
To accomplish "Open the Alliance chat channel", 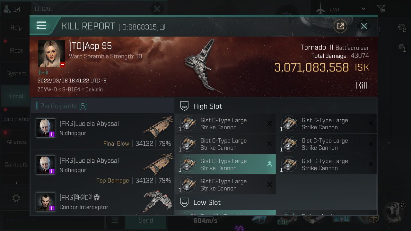I will [x=16, y=142].
